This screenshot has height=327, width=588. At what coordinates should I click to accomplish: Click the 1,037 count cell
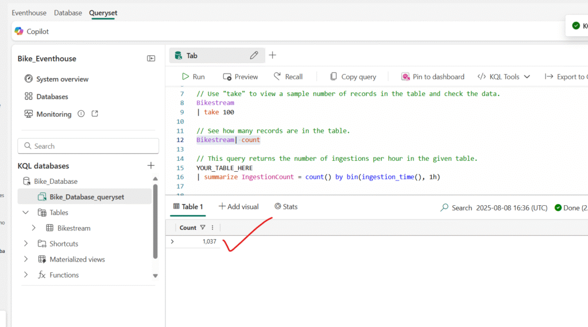pos(209,241)
